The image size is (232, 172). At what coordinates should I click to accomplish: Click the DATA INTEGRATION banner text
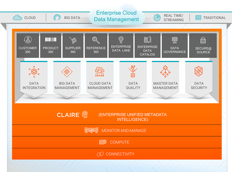coord(34,86)
